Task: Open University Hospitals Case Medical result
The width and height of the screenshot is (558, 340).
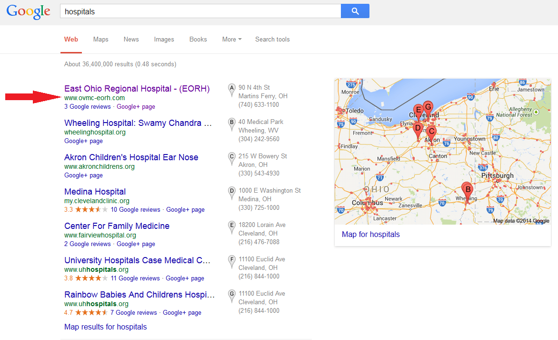Action: point(138,260)
